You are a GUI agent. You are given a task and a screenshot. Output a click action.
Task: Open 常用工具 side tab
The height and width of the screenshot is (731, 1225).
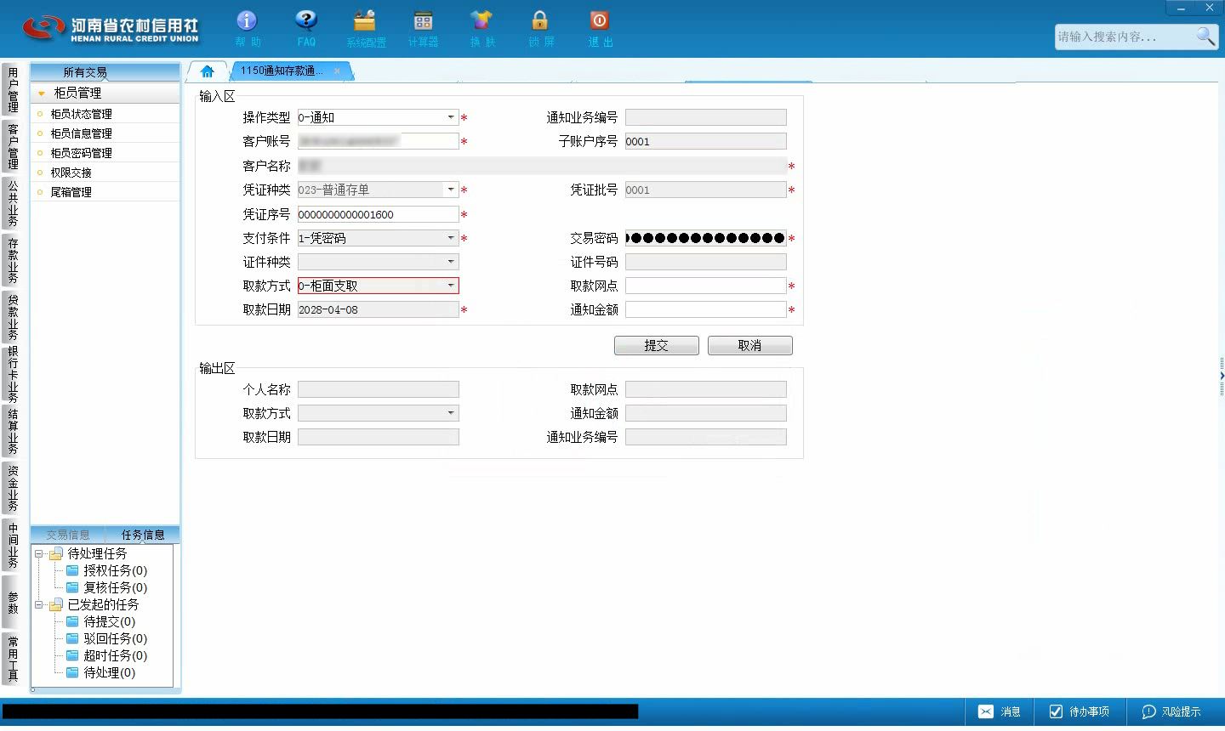point(12,659)
